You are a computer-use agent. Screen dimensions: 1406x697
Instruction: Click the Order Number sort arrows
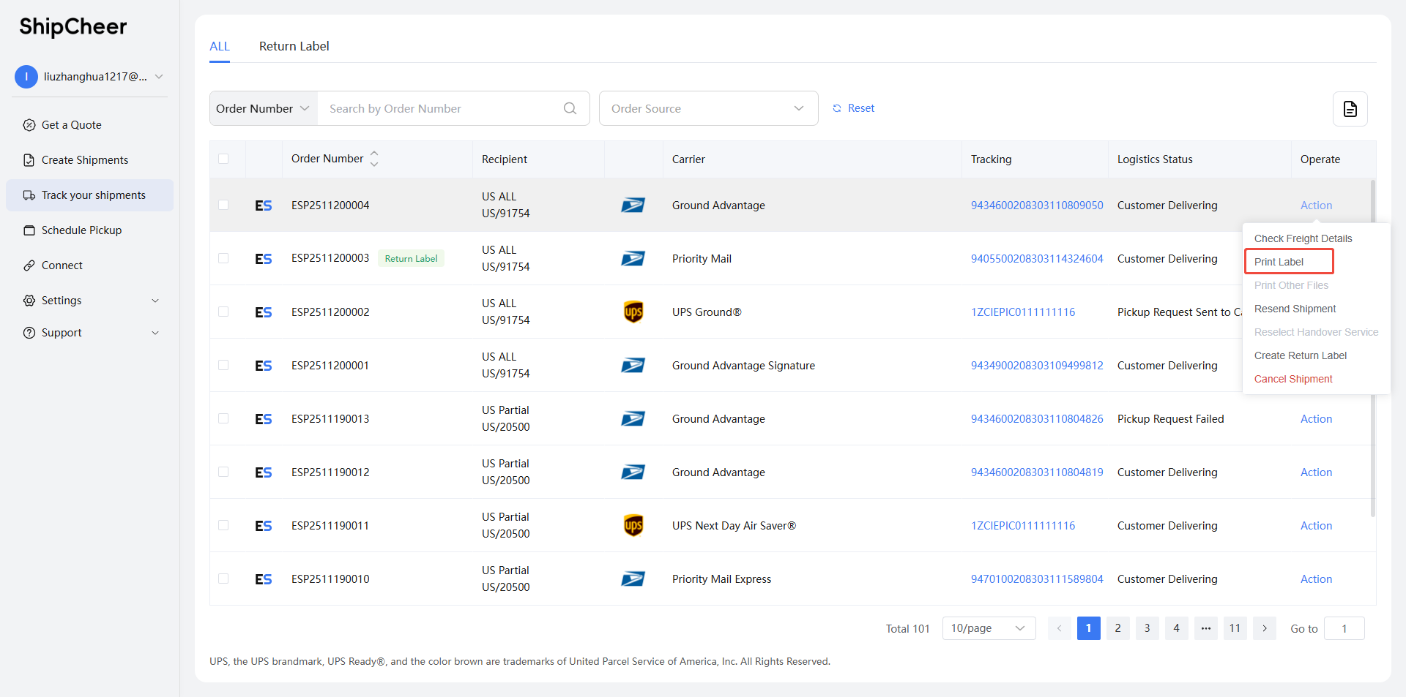click(x=374, y=159)
